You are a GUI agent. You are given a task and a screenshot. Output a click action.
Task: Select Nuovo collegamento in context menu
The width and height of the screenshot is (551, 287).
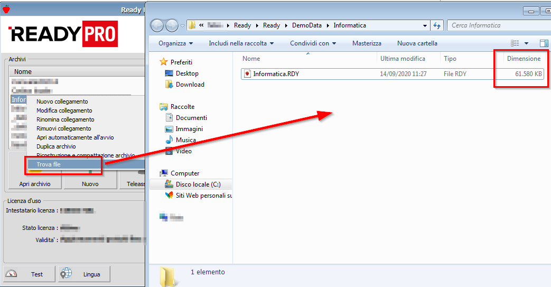pyautogui.click(x=62, y=101)
